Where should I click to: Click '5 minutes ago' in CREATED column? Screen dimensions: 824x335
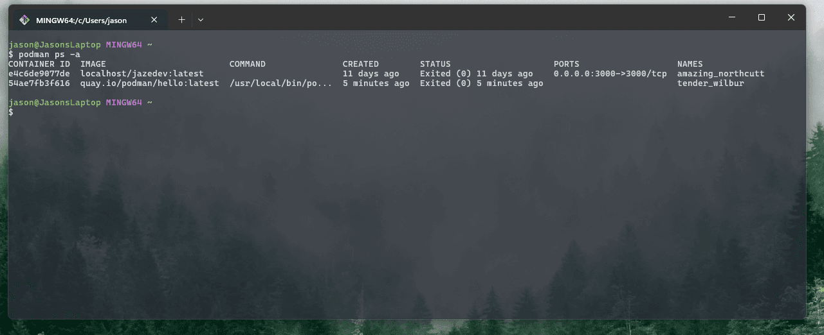click(x=376, y=83)
